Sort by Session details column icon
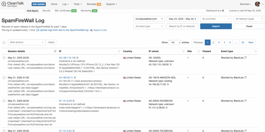Image resolution: width=265 pixels, height=132 pixels. (x=55, y=51)
